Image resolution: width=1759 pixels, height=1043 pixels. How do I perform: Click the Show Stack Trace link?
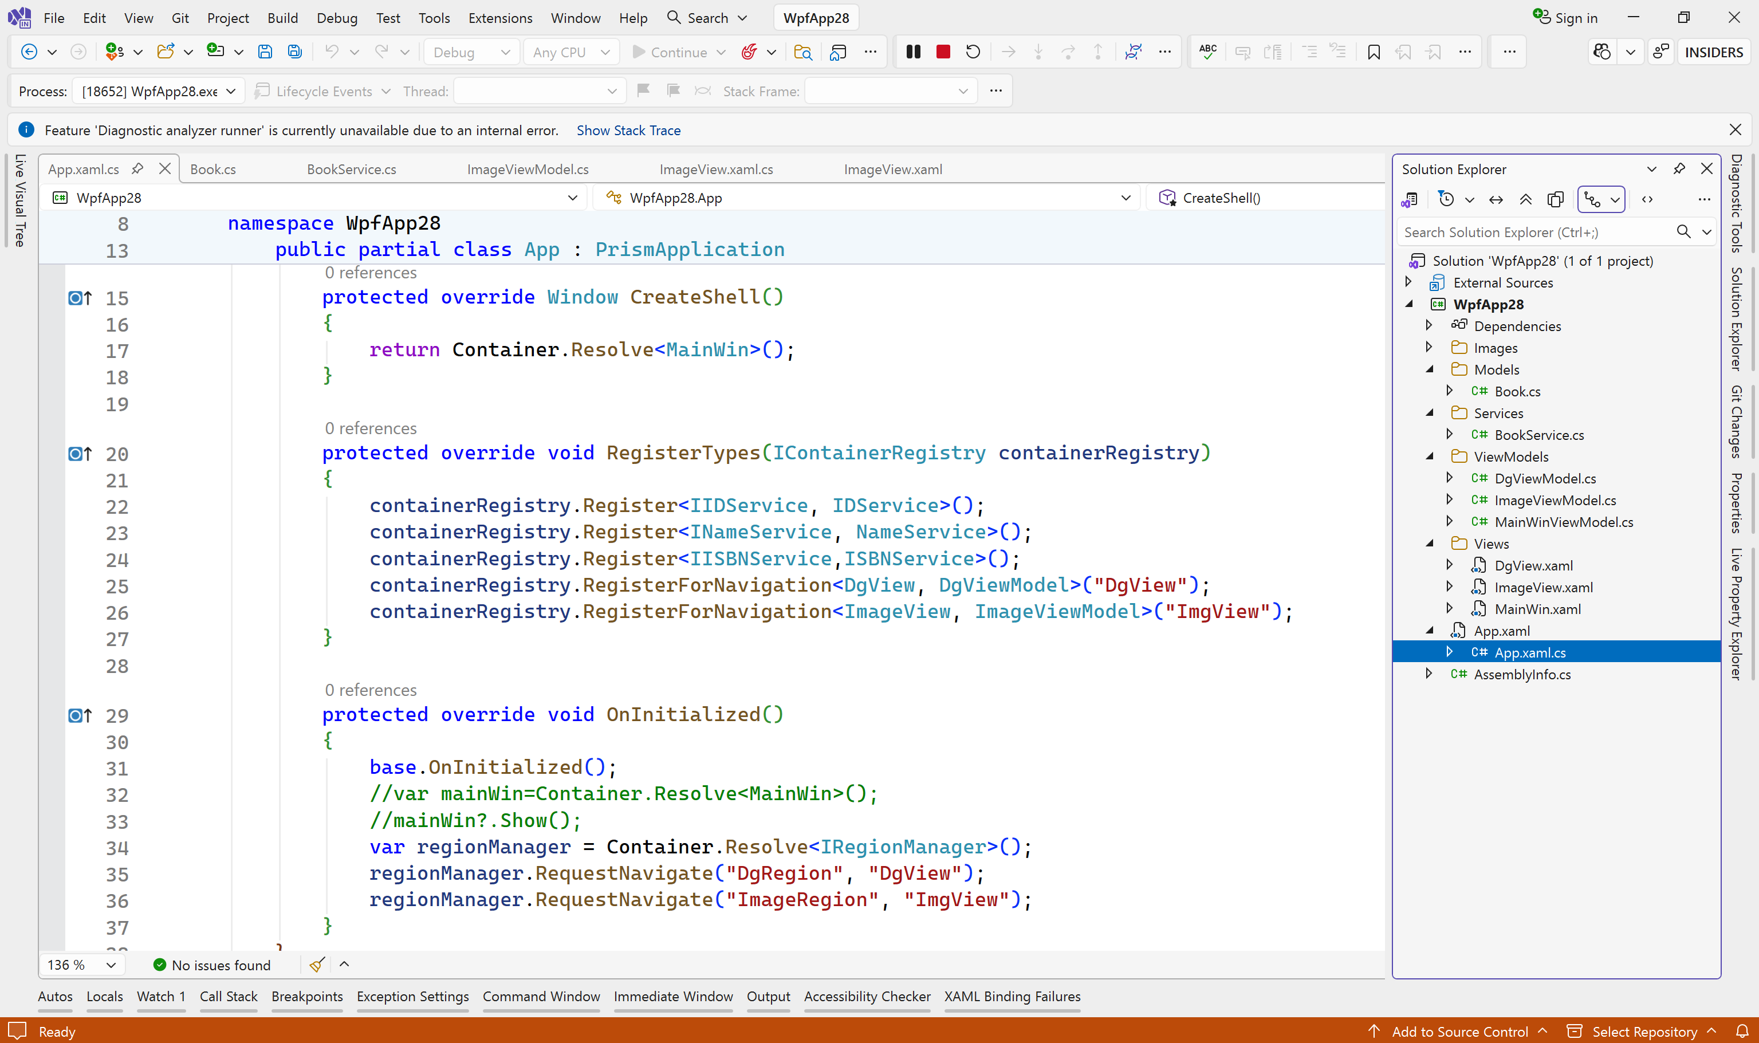click(x=628, y=130)
